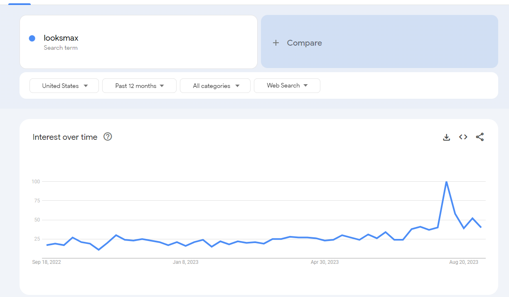
Task: Add a comparison term with Compare
Action: (x=379, y=41)
